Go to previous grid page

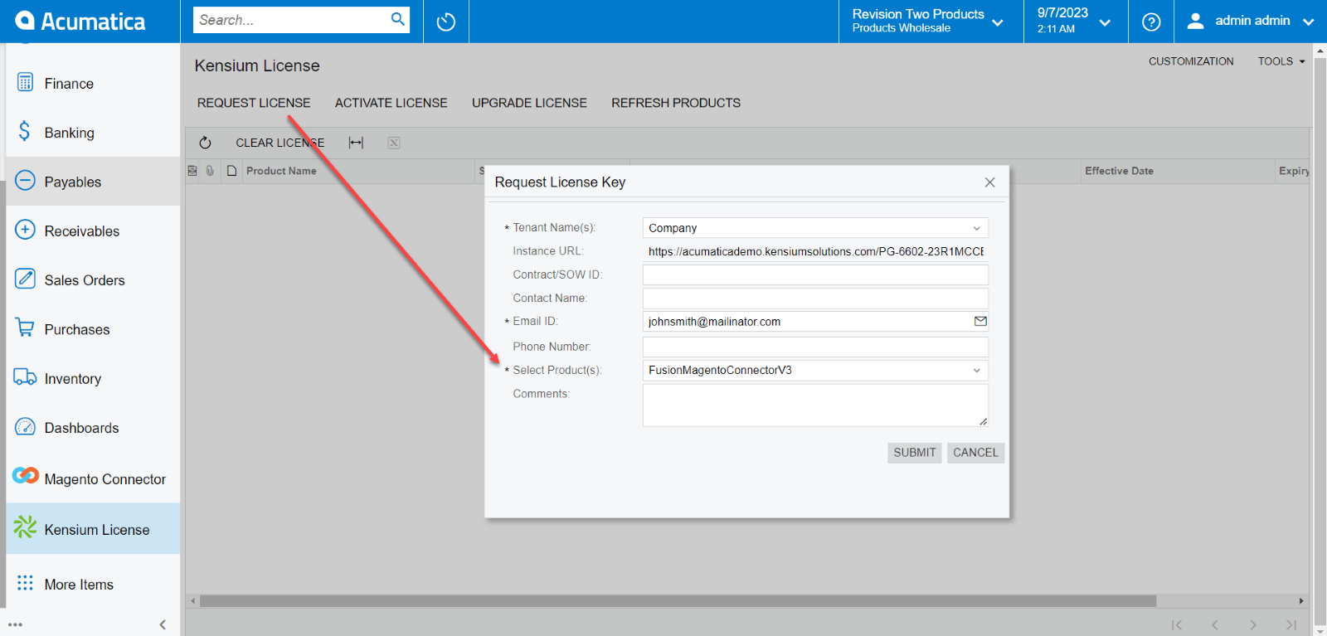pos(1214,624)
